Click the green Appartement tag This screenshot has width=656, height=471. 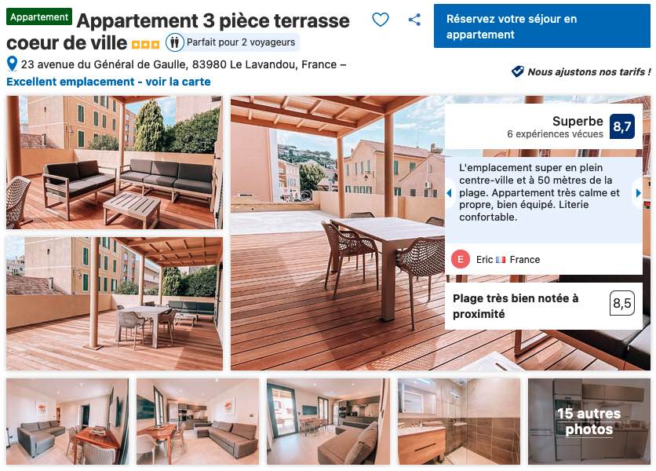click(x=39, y=17)
